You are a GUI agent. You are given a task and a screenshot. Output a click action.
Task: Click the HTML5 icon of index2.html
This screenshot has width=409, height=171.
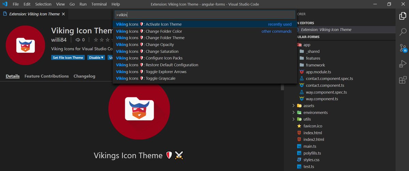click(x=299, y=140)
